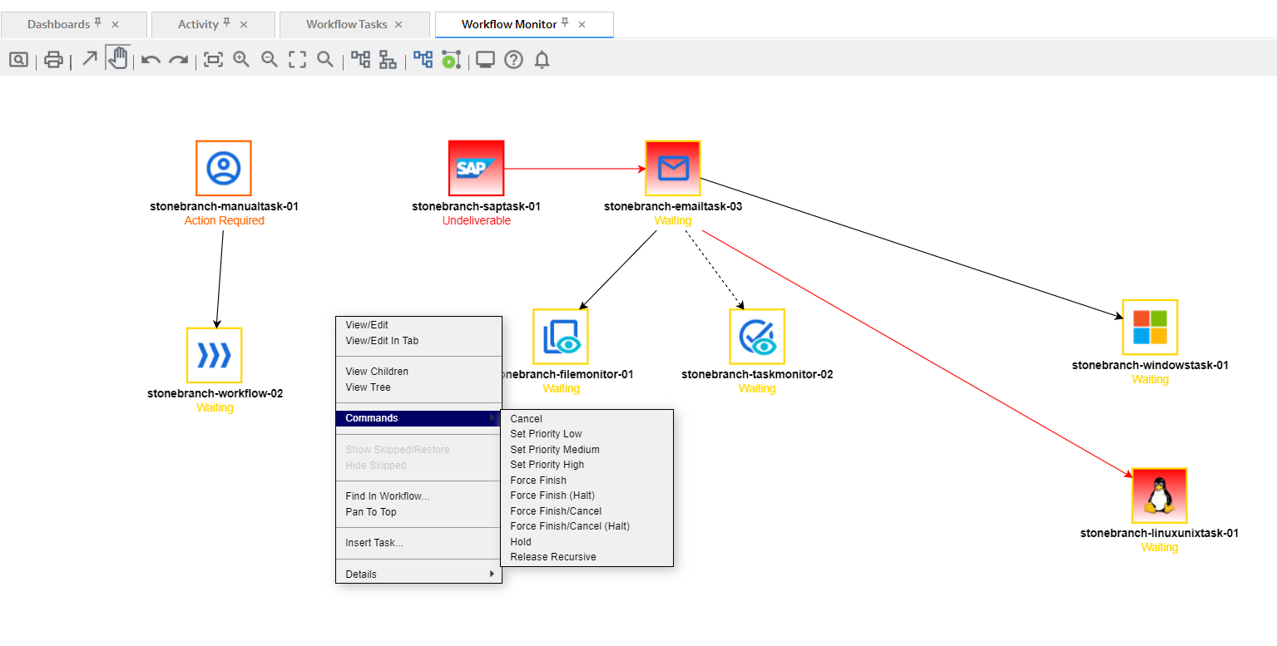Click Find In Workflow... menu entry
This screenshot has height=646, width=1277.
coord(387,496)
